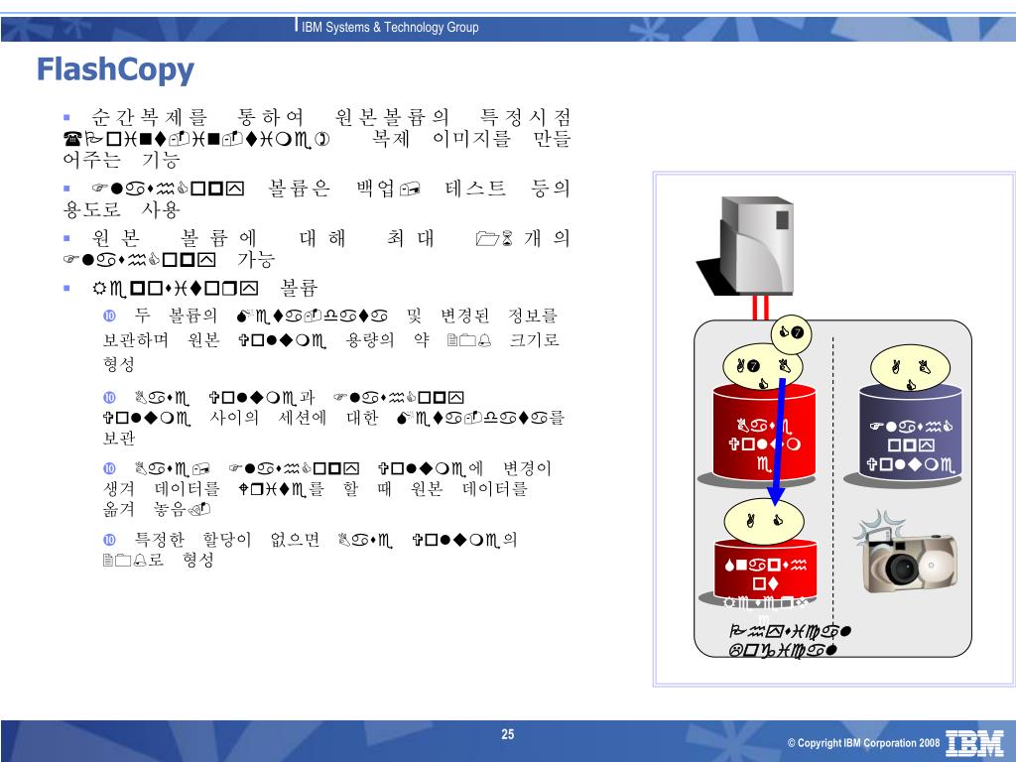
Task: Click the FlashCopy slide title
Action: coord(115,70)
